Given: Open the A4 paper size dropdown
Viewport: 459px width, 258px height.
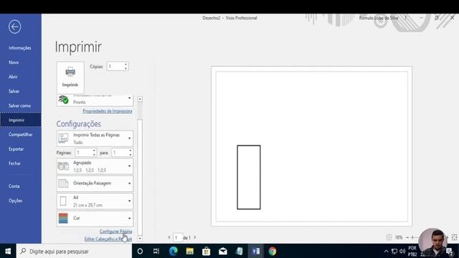Looking at the screenshot, I should click(95, 201).
